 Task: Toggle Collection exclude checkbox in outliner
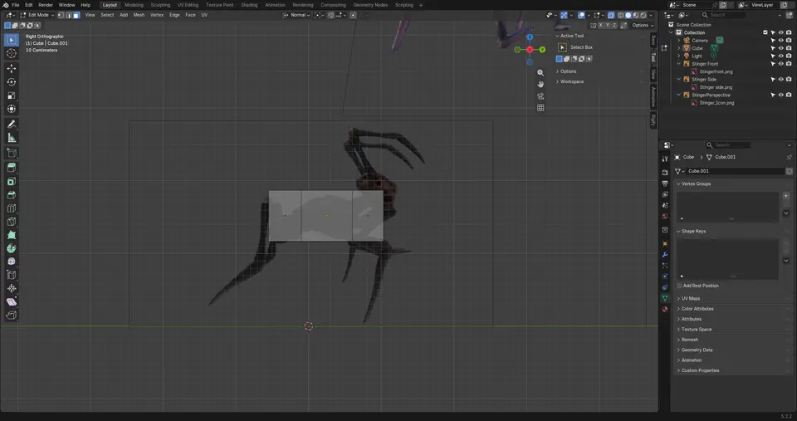click(x=765, y=32)
